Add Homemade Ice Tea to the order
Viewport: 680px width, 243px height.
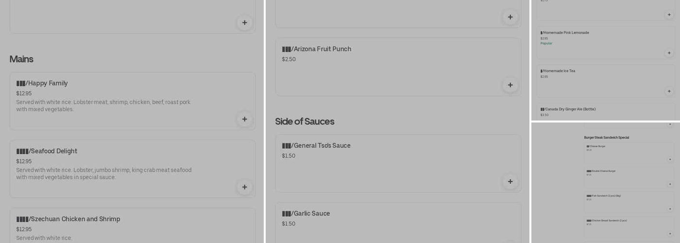(669, 91)
